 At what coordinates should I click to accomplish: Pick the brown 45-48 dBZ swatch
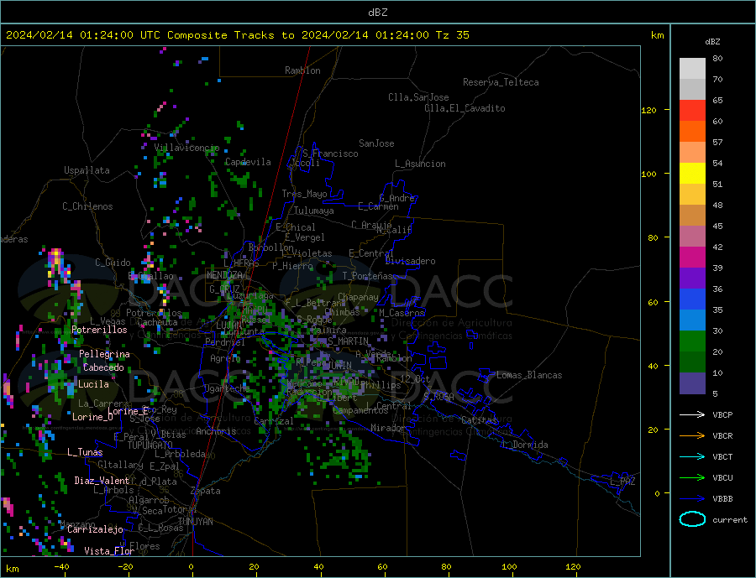pyautogui.click(x=692, y=216)
